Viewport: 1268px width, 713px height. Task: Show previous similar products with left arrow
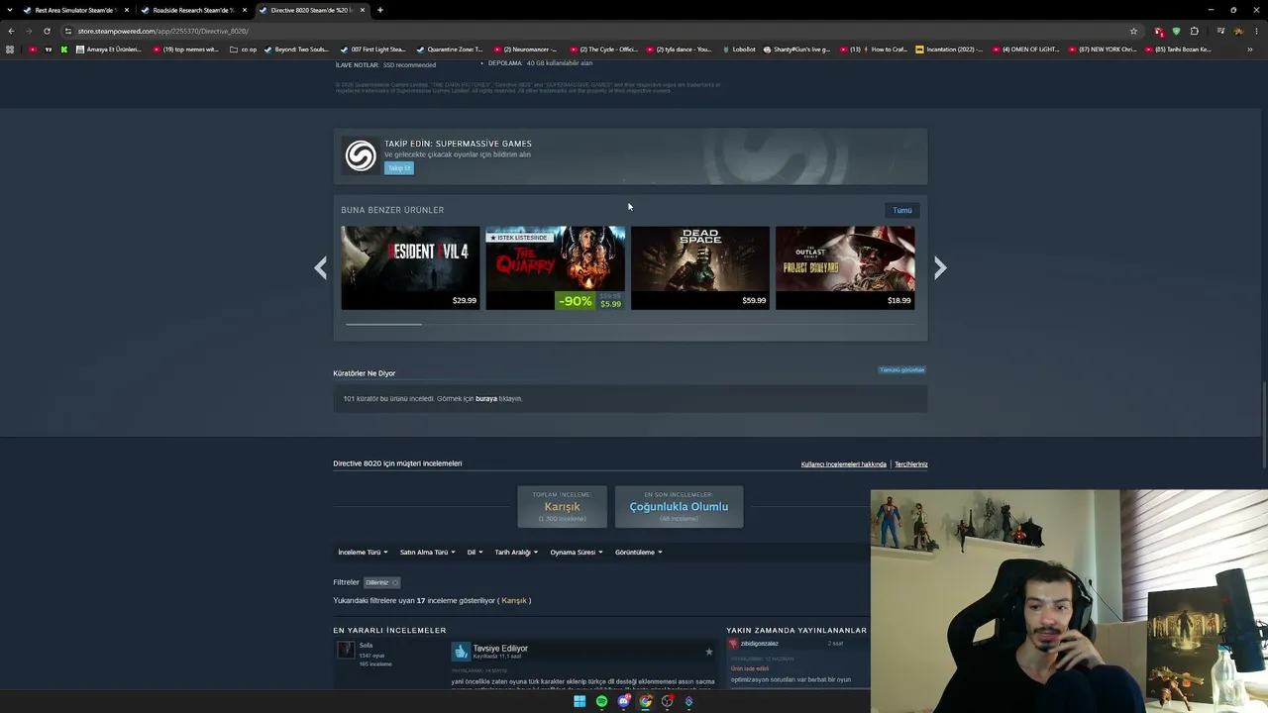(320, 267)
